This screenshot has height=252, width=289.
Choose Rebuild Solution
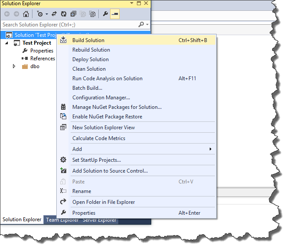(x=136, y=50)
